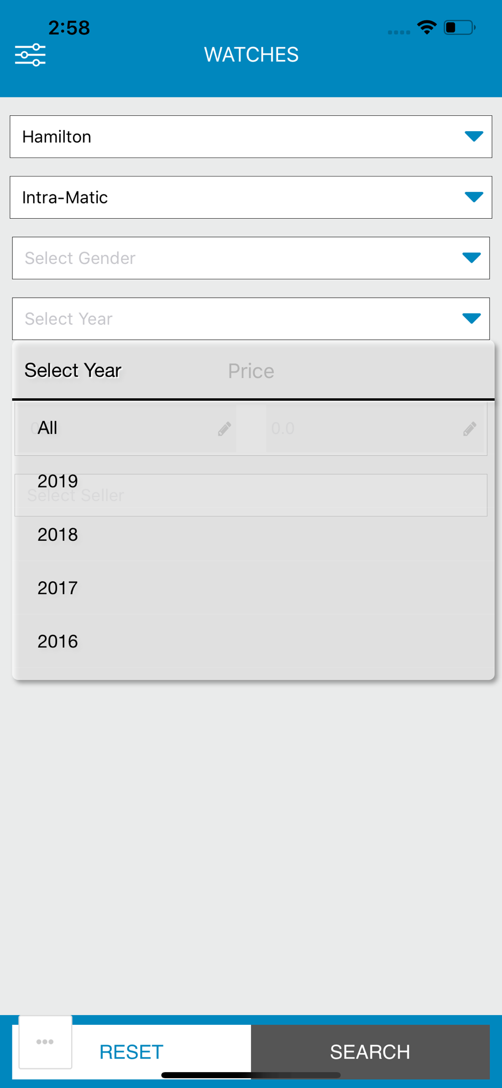Viewport: 502px width, 1088px height.
Task: Choose 2016 in the year list
Action: tap(58, 641)
